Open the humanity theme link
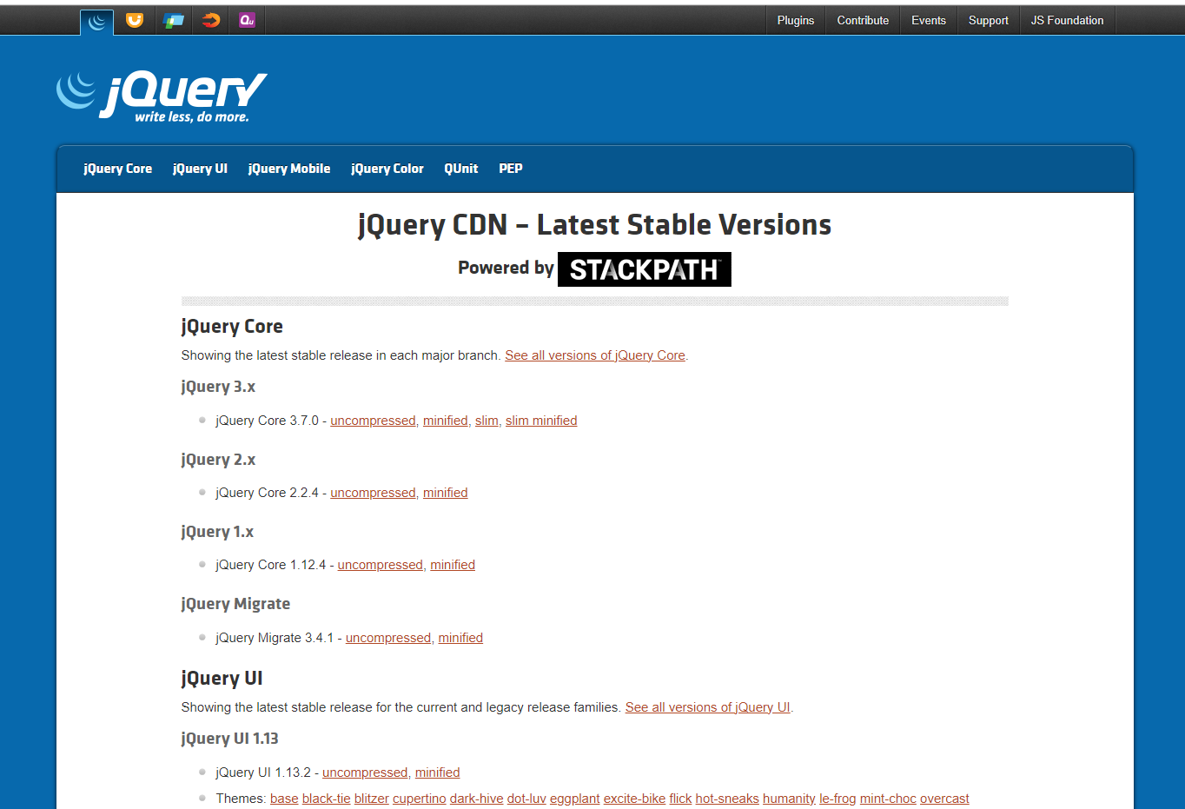 point(789,799)
